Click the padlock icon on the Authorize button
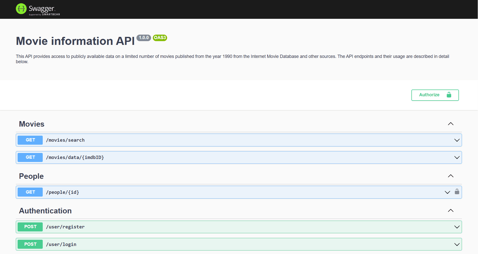This screenshot has width=478, height=254. [x=449, y=95]
